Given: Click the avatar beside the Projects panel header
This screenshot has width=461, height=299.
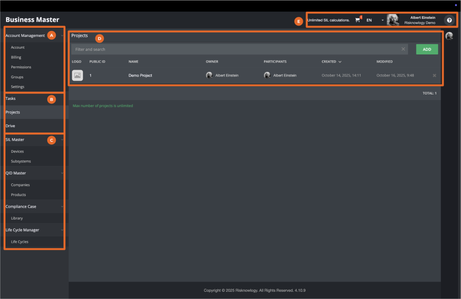Looking at the screenshot, I should [x=449, y=36].
